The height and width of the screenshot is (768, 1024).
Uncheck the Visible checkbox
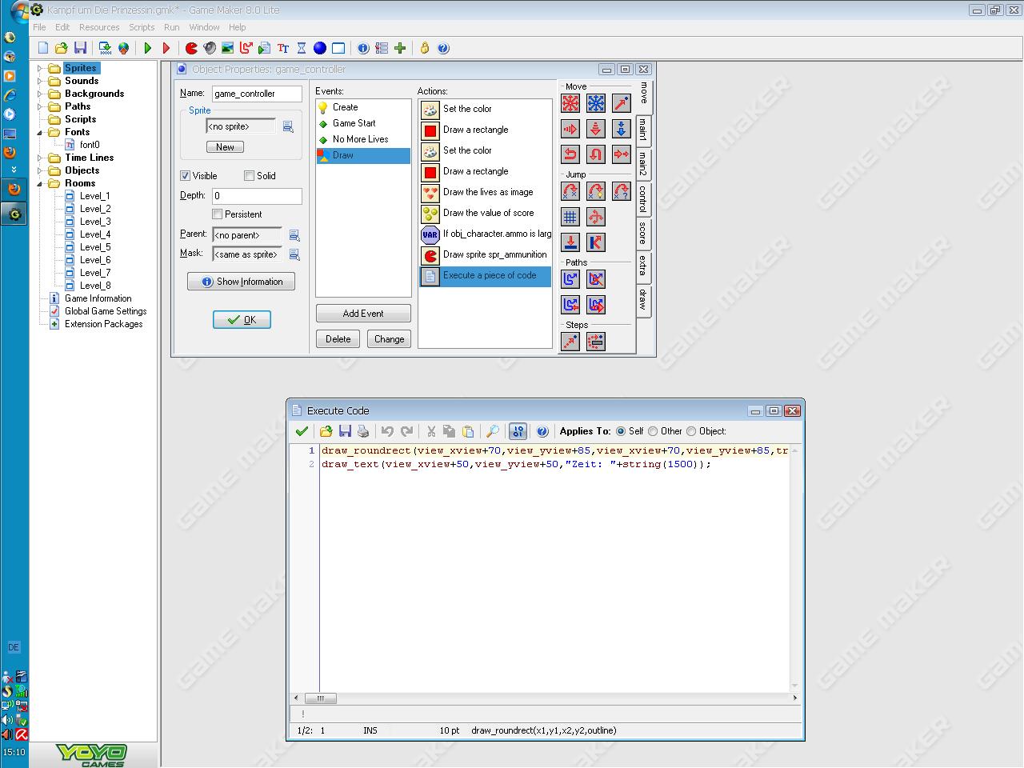[x=186, y=176]
